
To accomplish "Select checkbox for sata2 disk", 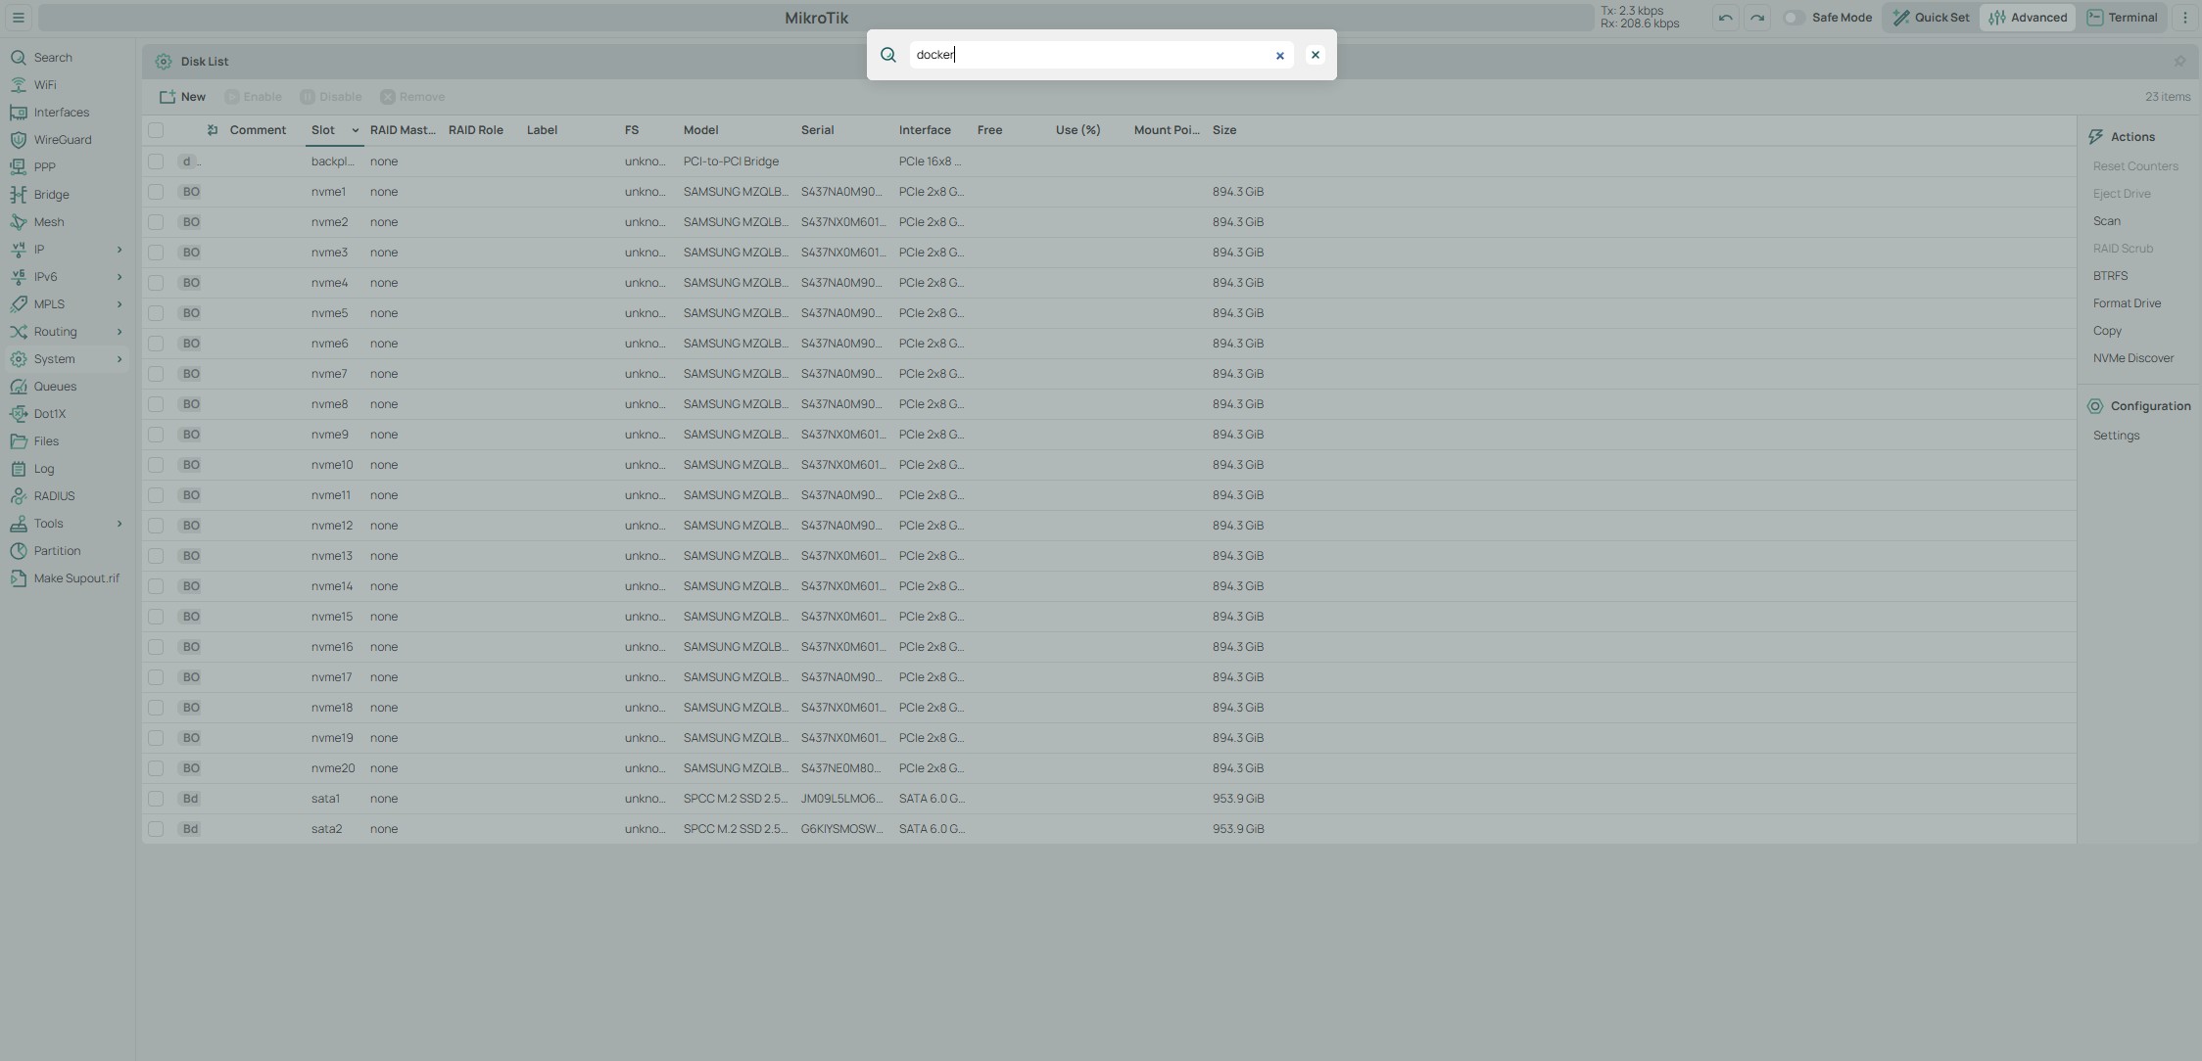I will point(156,829).
